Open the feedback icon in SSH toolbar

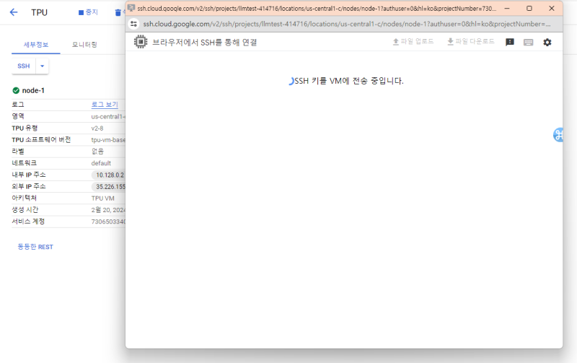(510, 42)
